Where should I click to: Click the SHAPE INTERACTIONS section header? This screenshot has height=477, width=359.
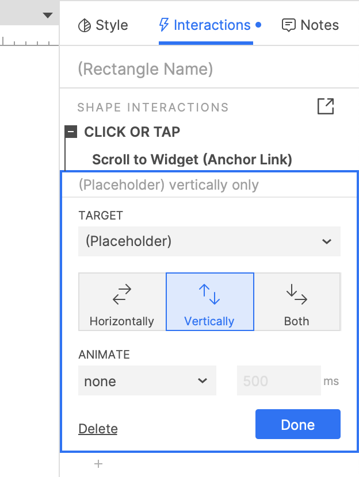pyautogui.click(x=153, y=107)
